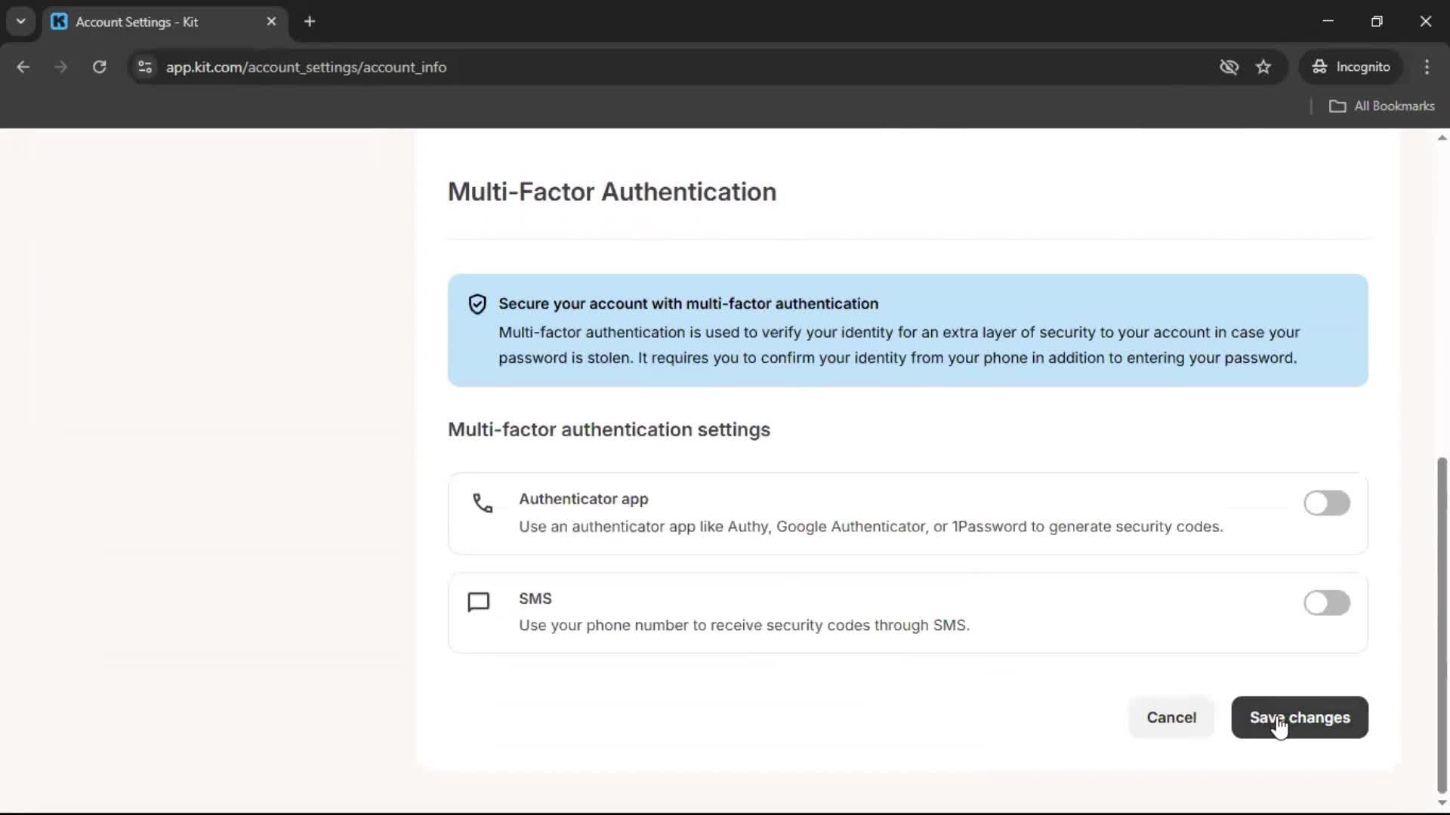Open the Chrome three-dot menu
Image resolution: width=1450 pixels, height=815 pixels.
coord(1427,67)
